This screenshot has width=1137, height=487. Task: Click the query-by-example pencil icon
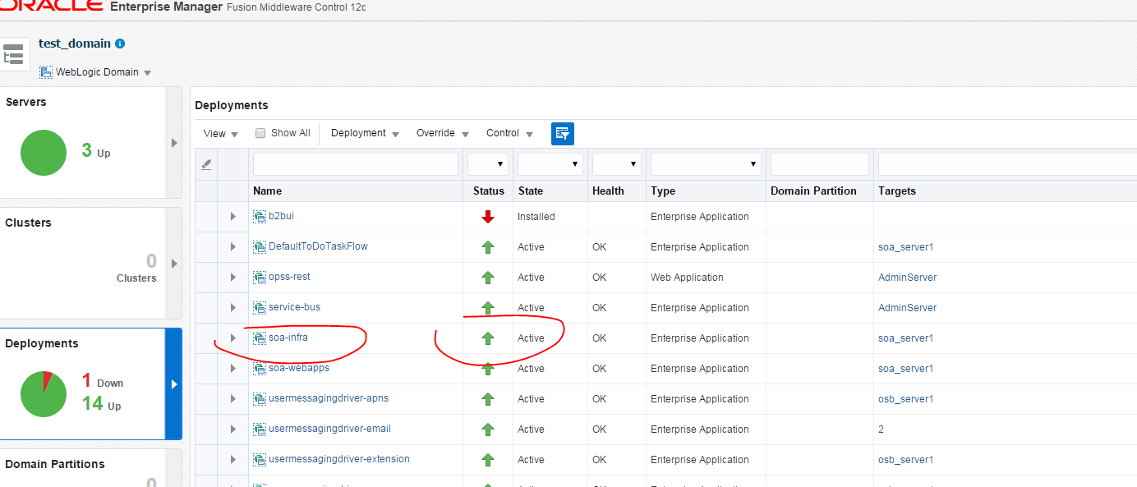coord(206,164)
